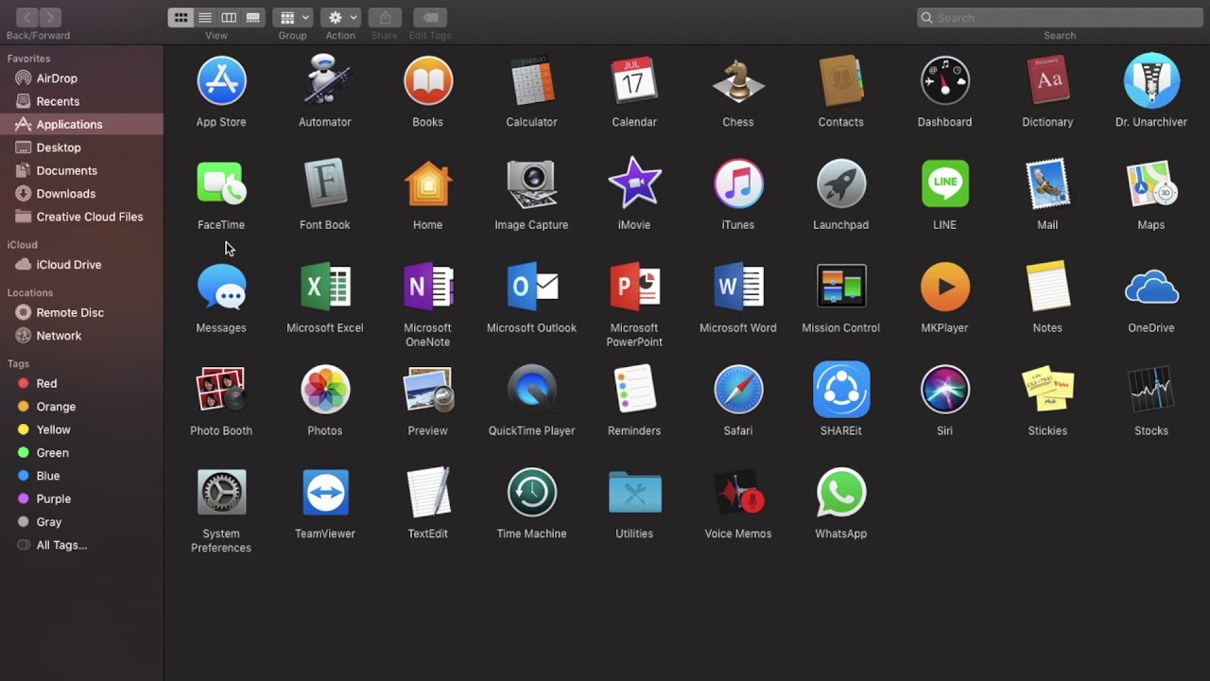The height and width of the screenshot is (681, 1210).
Task: Open the Action gear dropdown
Action: (x=340, y=17)
